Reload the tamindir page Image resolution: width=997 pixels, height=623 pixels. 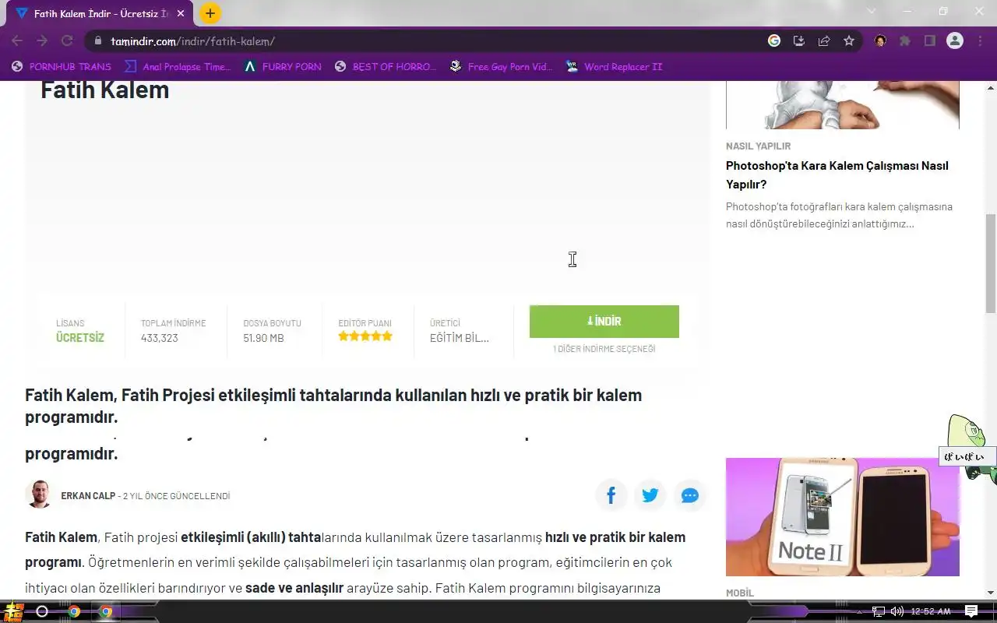[67, 41]
